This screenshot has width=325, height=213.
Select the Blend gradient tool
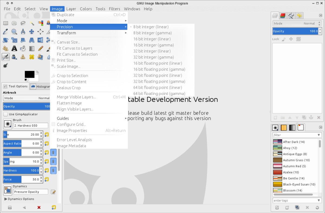coord(32,49)
